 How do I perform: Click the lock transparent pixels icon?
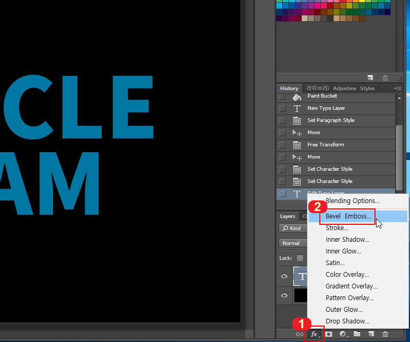(x=300, y=258)
